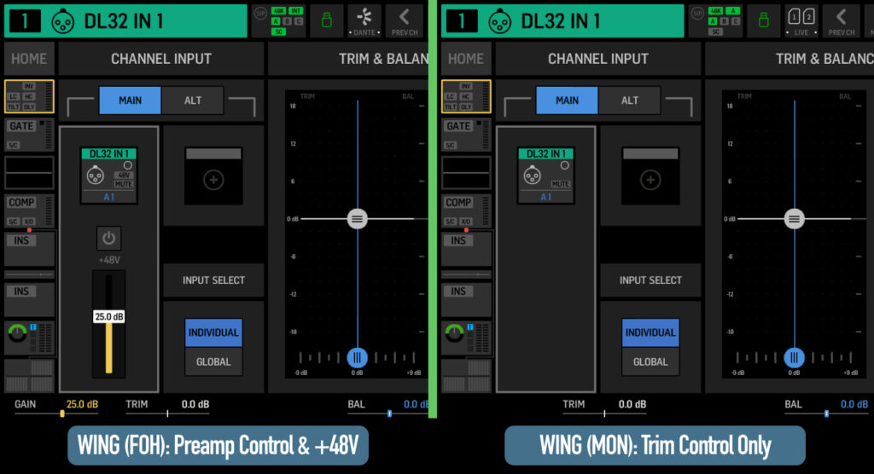
Task: Toggle +48V phantom power on FOH screen
Action: click(108, 239)
